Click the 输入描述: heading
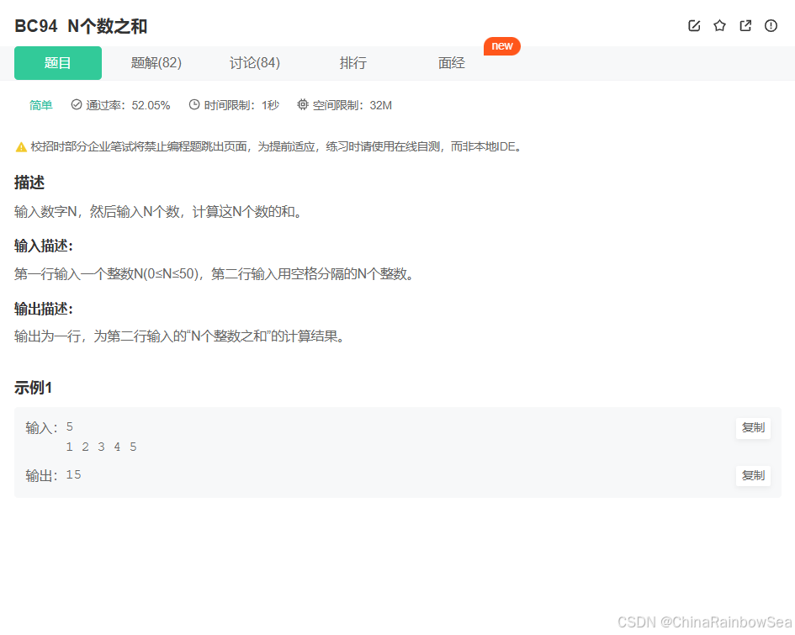 pos(44,246)
